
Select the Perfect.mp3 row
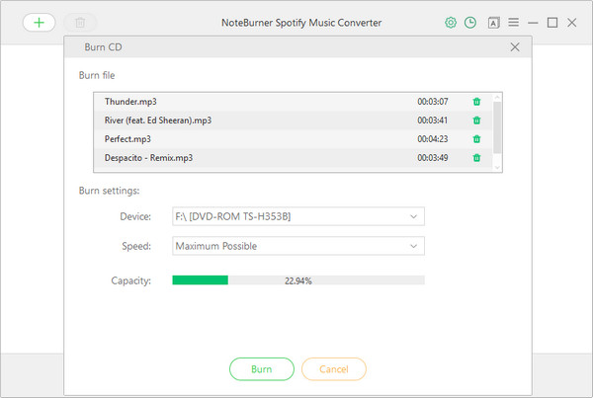[x=294, y=139]
